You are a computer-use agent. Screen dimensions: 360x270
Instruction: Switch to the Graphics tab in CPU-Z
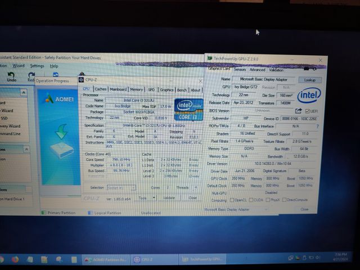point(166,90)
